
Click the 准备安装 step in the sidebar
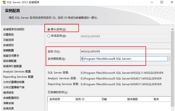[x=9, y=103]
